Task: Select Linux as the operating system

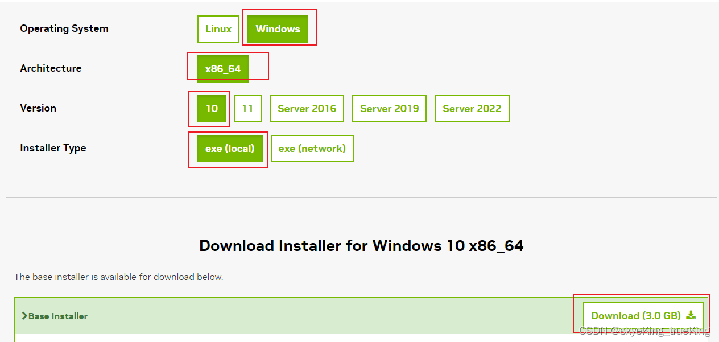Action: point(218,28)
